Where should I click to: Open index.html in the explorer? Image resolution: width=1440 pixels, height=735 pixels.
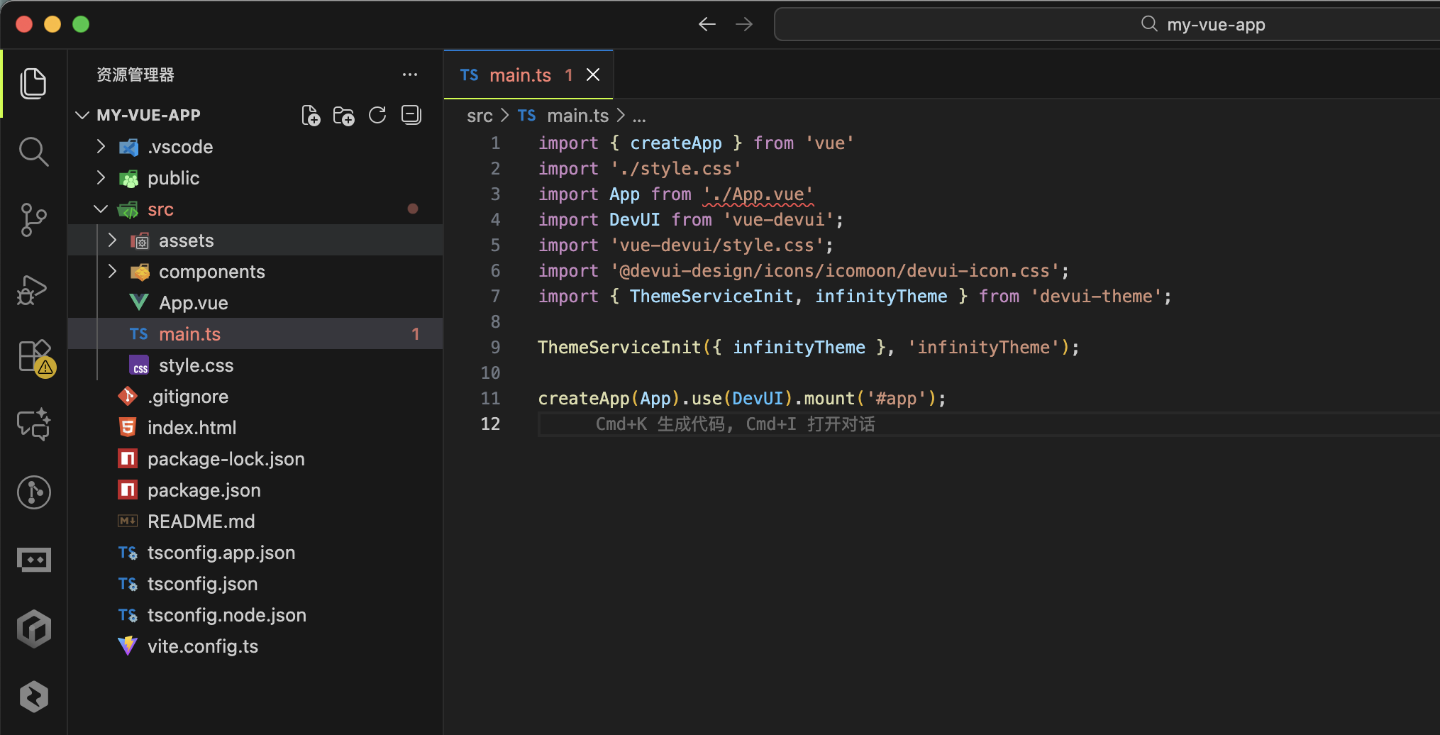coord(255,428)
